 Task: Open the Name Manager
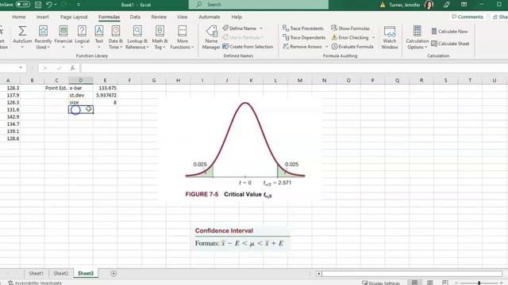pyautogui.click(x=211, y=37)
